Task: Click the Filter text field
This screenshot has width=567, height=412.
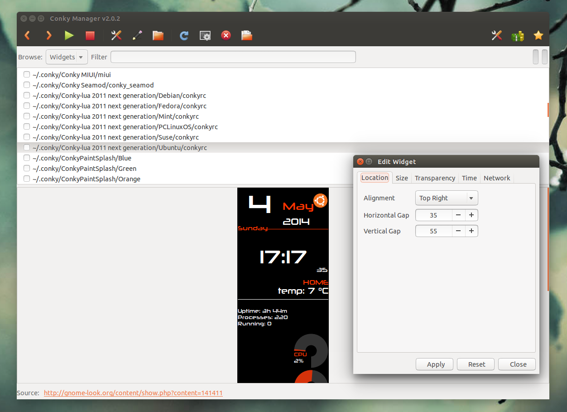Action: (233, 57)
